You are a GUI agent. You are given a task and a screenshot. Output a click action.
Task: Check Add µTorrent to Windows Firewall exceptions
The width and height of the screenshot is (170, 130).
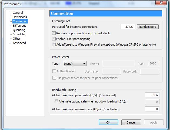click(x=54, y=44)
